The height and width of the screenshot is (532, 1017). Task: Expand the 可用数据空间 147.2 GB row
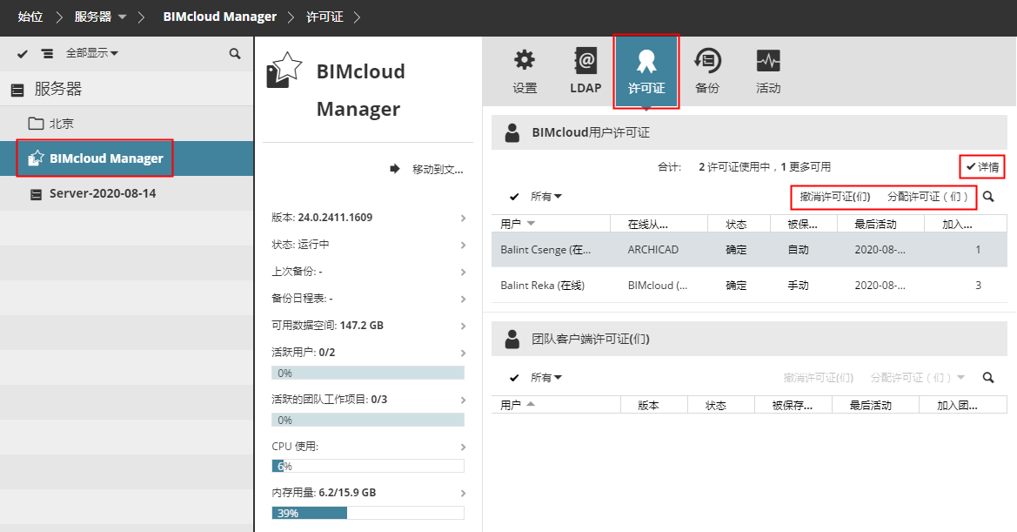tap(368, 325)
